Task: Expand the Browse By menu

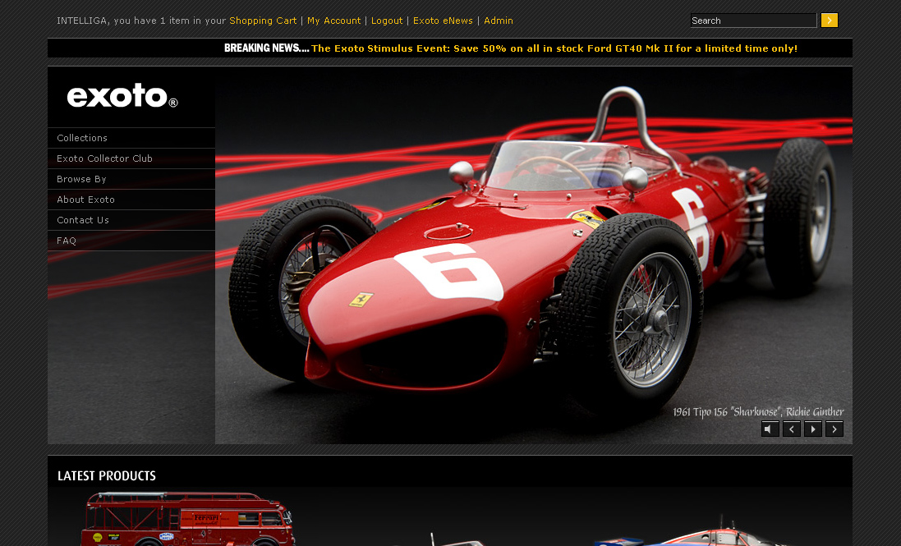Action: coord(81,179)
